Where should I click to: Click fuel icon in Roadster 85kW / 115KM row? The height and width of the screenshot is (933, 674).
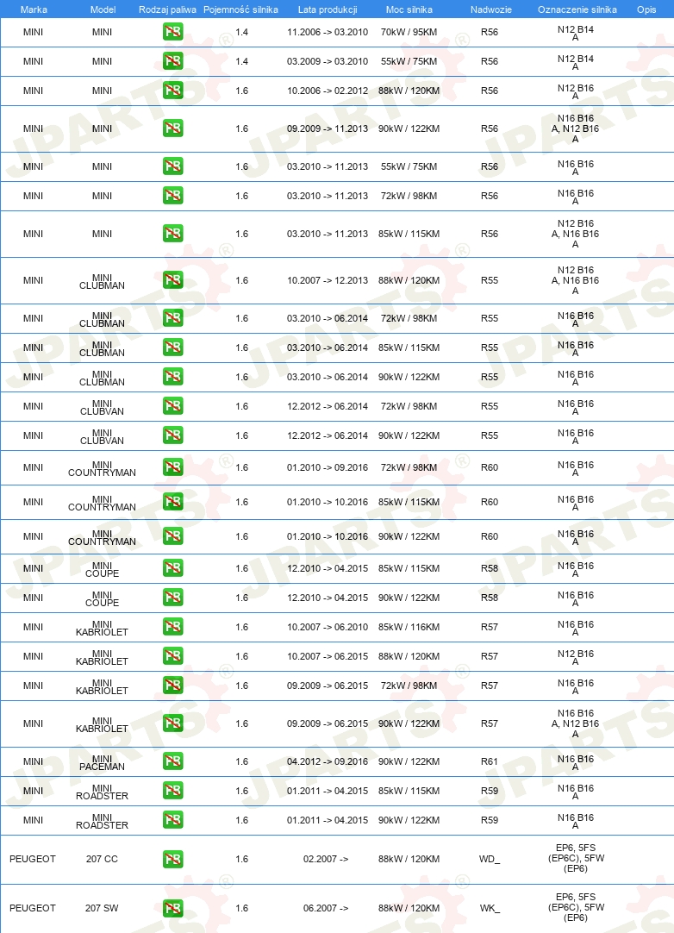point(172,791)
